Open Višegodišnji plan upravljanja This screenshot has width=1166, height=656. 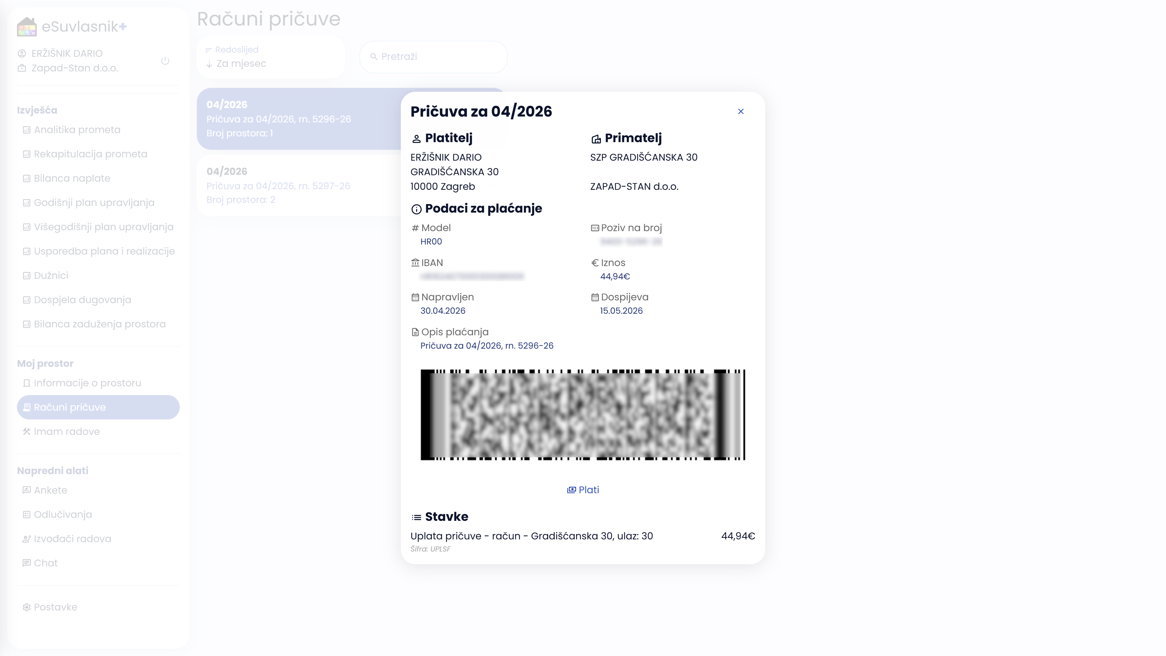pyautogui.click(x=98, y=227)
